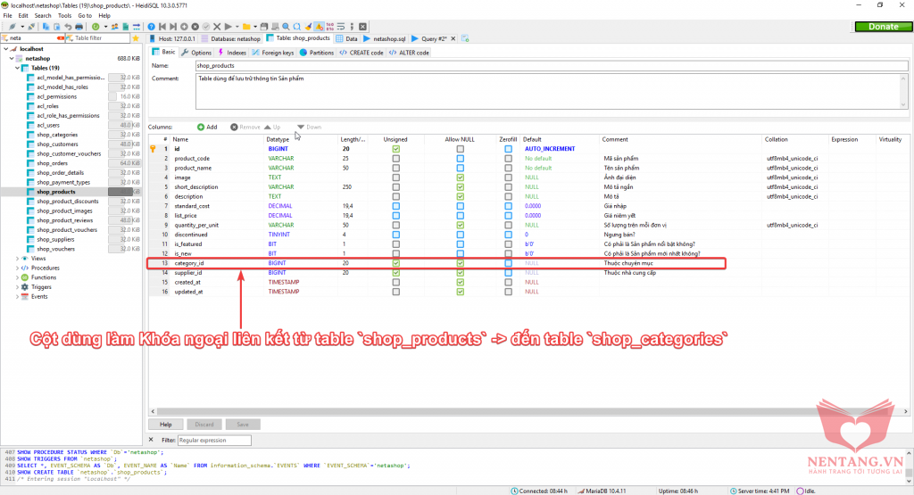Toggle Allow NULL for product_code column

[x=461, y=159]
